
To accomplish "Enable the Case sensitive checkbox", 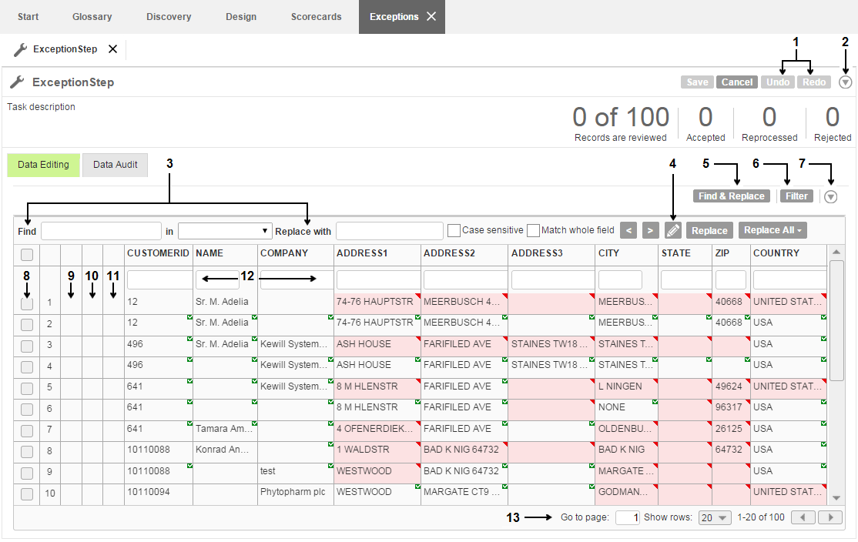I will 454,230.
